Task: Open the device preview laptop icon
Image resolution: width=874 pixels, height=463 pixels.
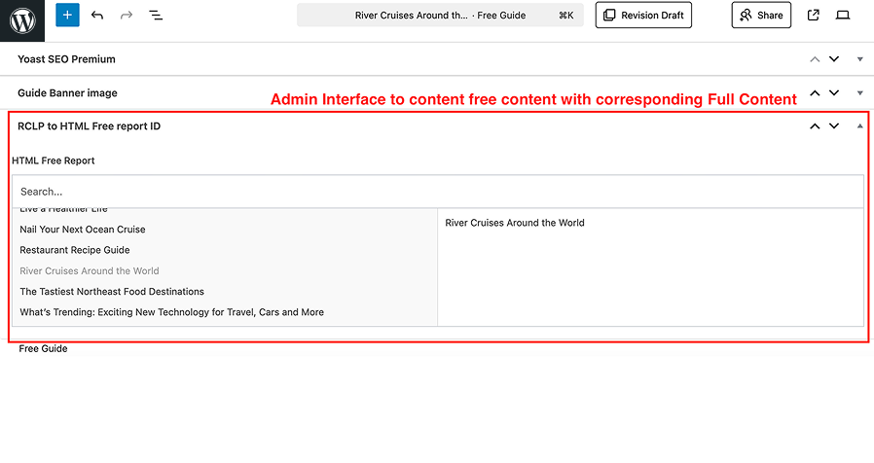Action: tap(843, 15)
